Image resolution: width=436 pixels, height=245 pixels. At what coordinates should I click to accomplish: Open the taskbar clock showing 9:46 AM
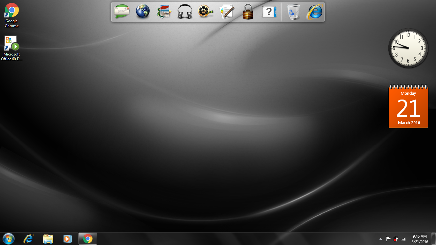pos(420,239)
